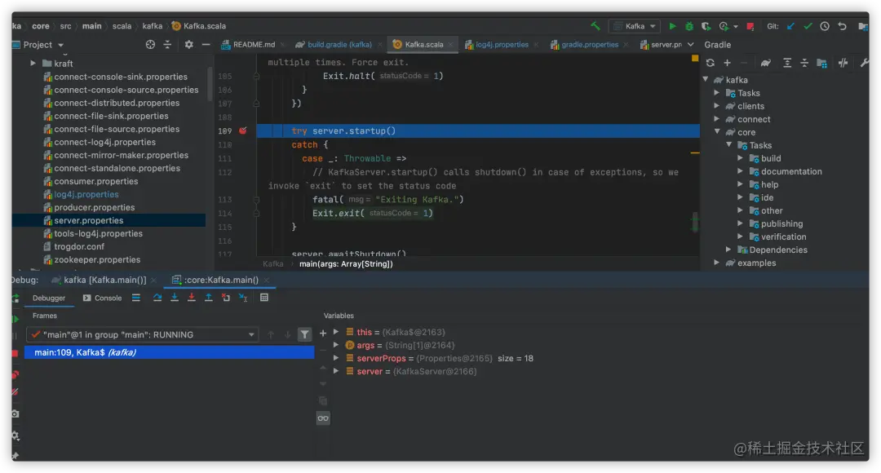Viewport: 881px width, 473px height.
Task: Expand the kraft folder in the project tree
Action: pos(33,64)
